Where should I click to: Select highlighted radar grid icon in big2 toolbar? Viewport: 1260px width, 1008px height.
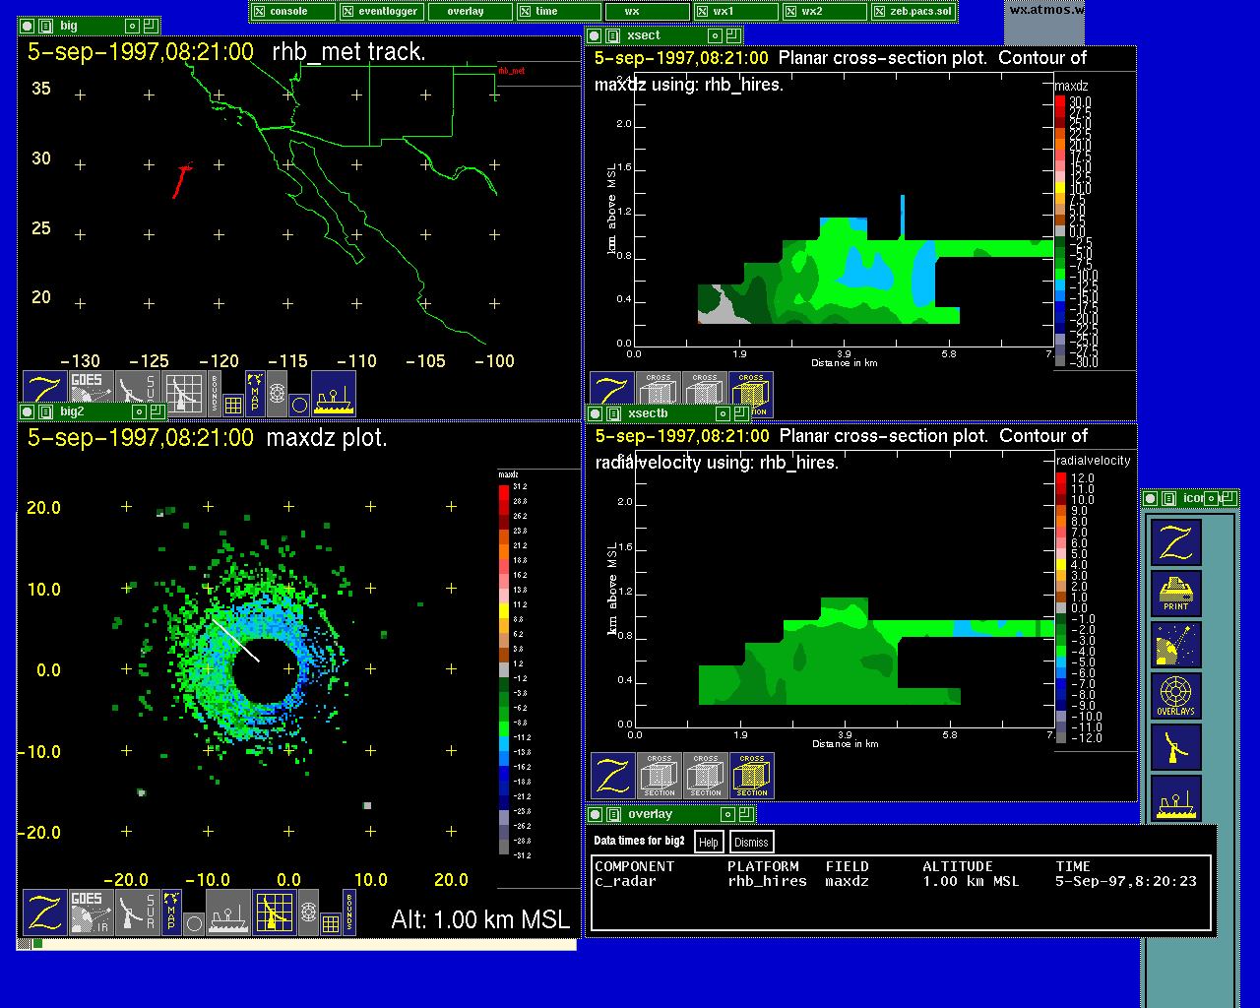275,913
